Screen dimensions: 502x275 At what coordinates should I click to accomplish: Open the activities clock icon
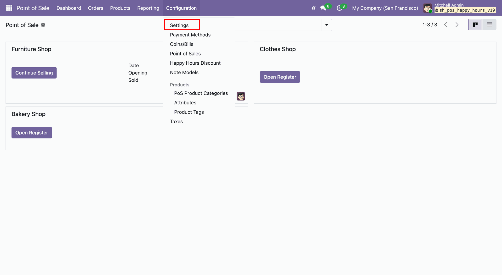(x=339, y=8)
